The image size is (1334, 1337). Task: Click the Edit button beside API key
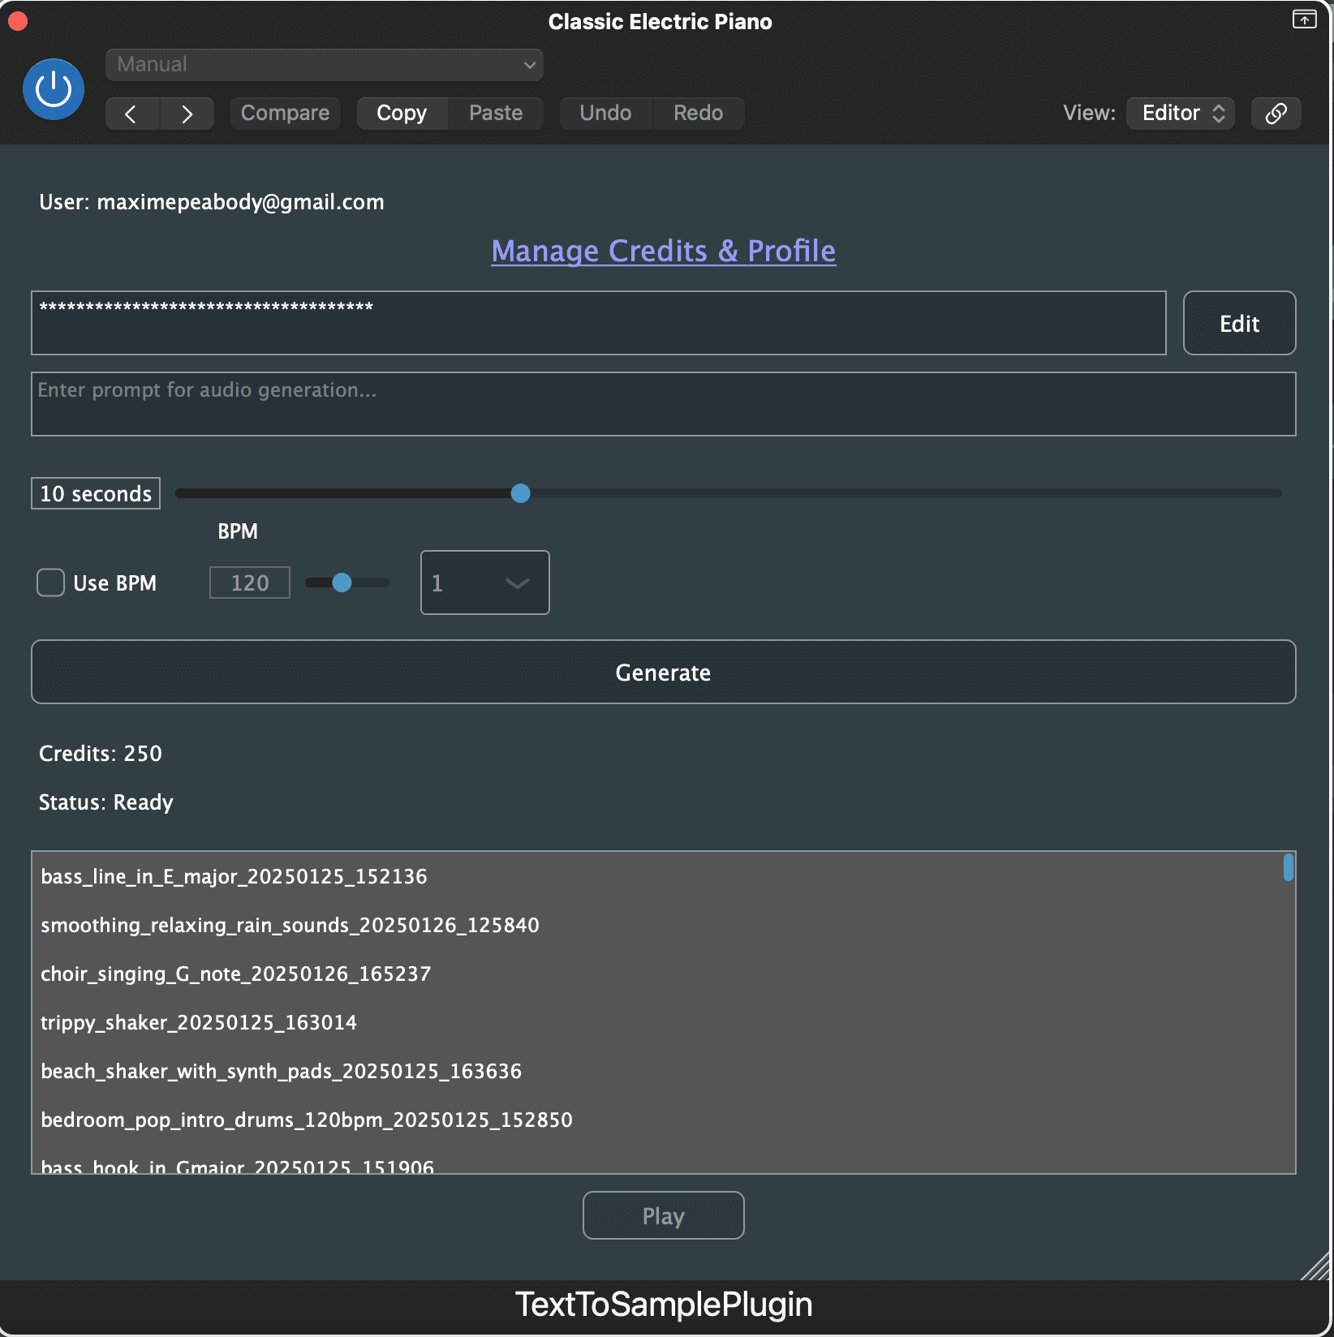click(1238, 323)
